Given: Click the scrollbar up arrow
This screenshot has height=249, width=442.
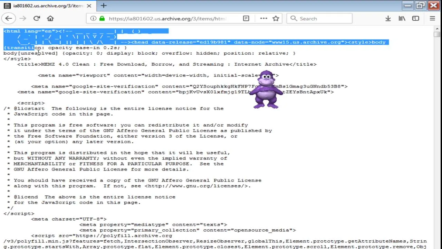Looking at the screenshot, I should point(437,29).
